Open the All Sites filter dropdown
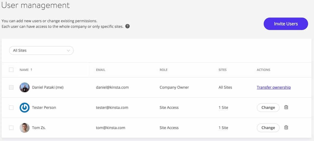Image resolution: width=314 pixels, height=141 pixels. [41, 50]
